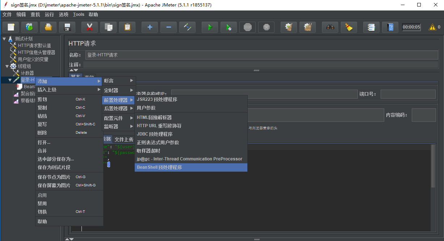Screen dimensions: 444x241
Task: Click the 端口号 input field
Action: tap(408, 94)
